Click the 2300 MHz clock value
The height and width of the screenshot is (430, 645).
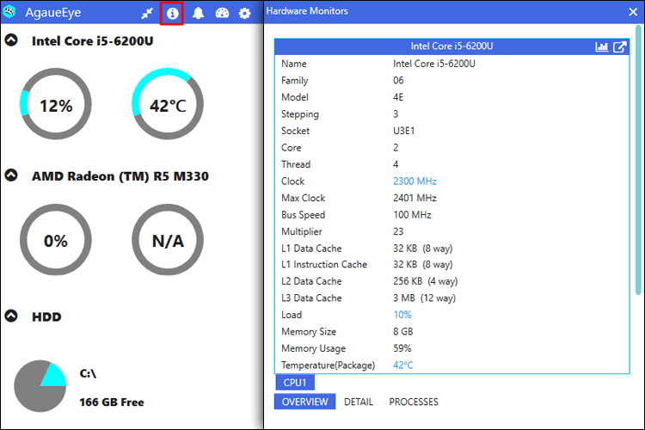pyautogui.click(x=415, y=181)
